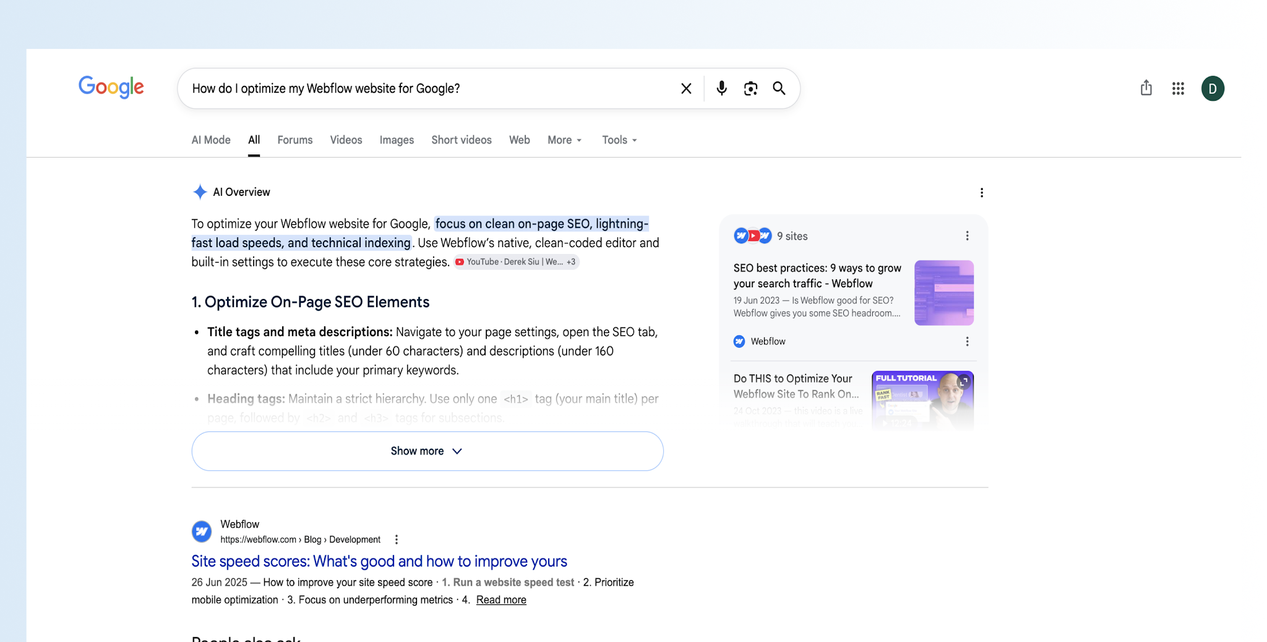Open Do THIS to Optimize video result
Image resolution: width=1267 pixels, height=642 pixels.
click(x=796, y=386)
